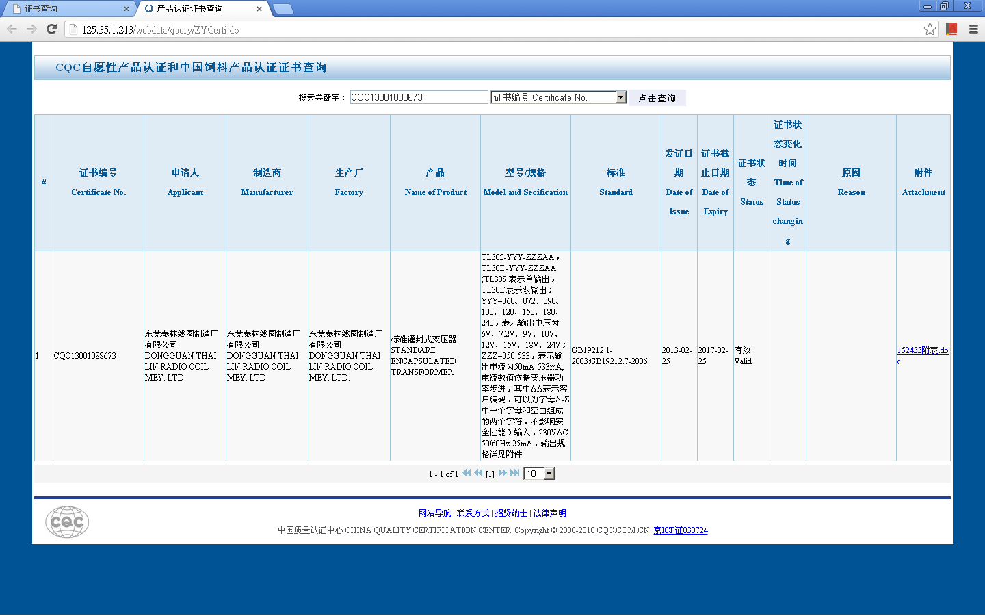
Task: Click the 制造商 Manufacturer column header
Action: click(x=267, y=183)
